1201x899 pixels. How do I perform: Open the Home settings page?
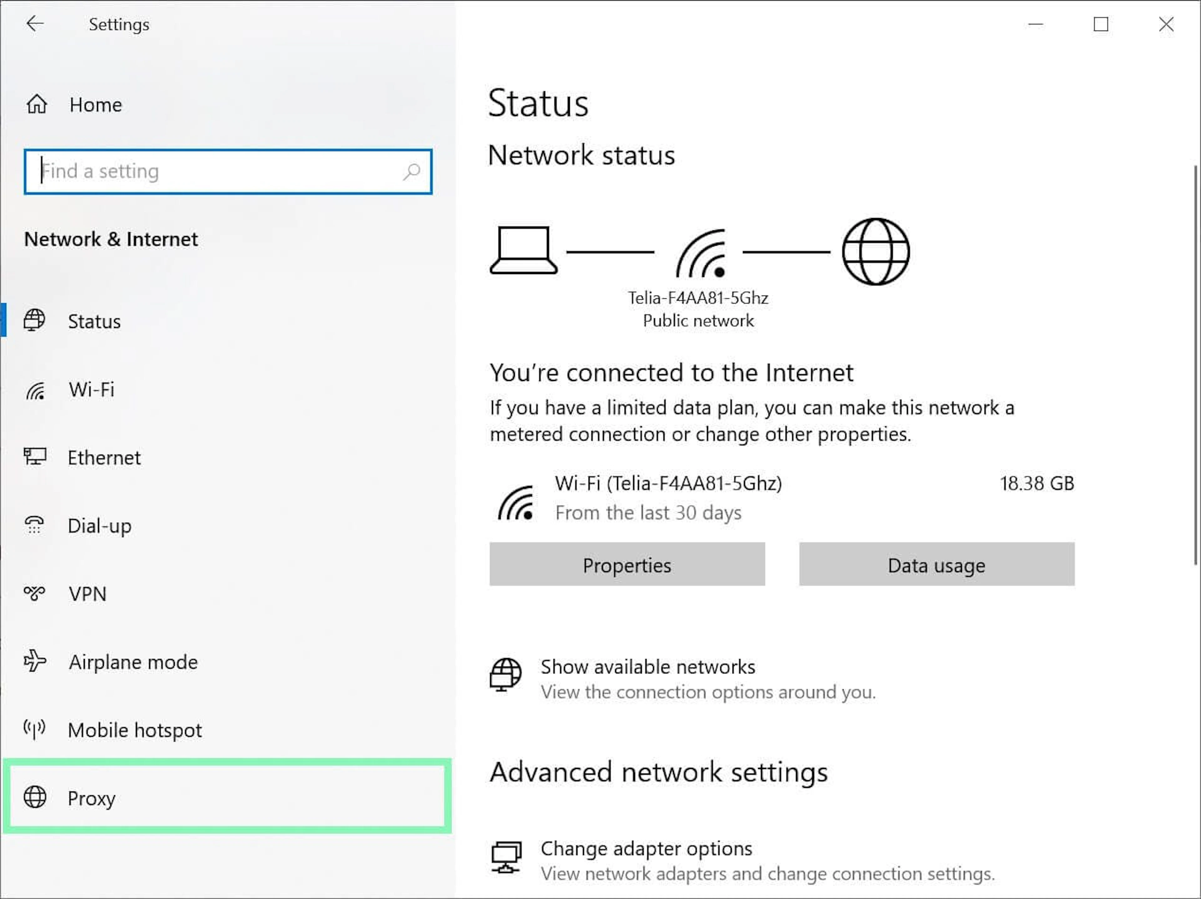pos(228,104)
